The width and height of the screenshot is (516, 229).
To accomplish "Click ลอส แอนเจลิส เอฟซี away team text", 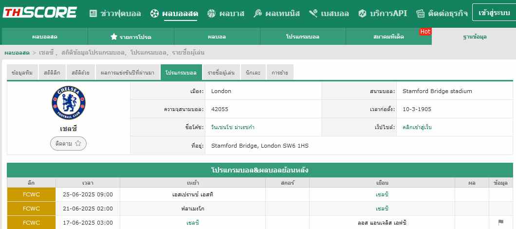I will 382,223.
